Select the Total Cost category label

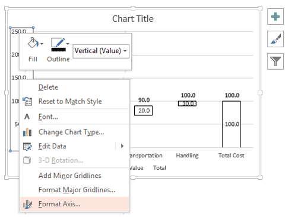[231, 156]
